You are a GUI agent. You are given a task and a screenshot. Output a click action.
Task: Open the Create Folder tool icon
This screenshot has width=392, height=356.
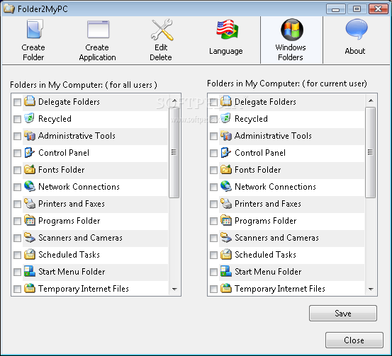(34, 30)
